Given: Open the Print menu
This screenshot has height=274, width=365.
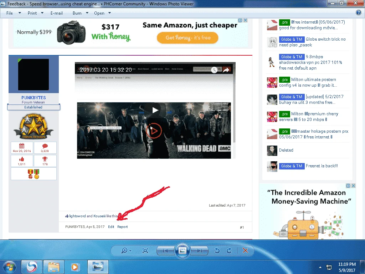Looking at the screenshot, I should [x=32, y=13].
